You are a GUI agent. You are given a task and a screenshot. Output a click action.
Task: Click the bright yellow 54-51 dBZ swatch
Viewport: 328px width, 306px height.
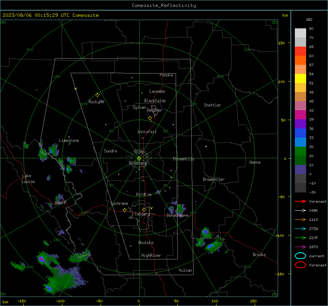coord(300,78)
